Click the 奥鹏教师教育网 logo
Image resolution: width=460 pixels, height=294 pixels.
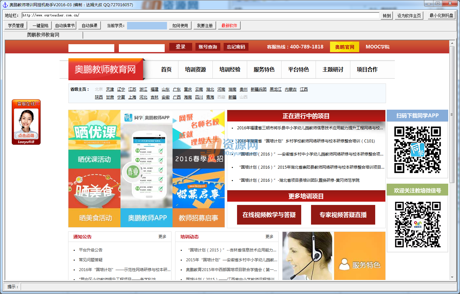106,69
